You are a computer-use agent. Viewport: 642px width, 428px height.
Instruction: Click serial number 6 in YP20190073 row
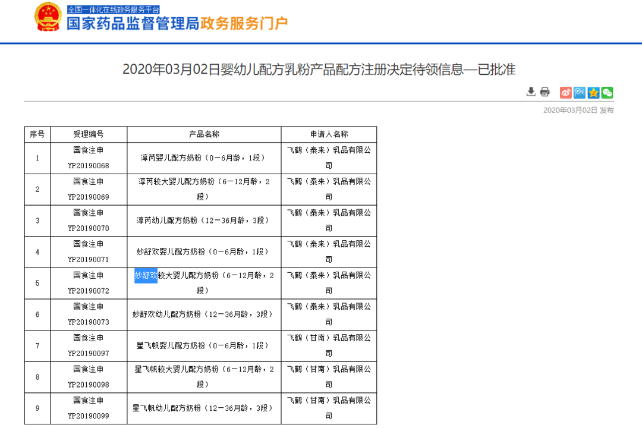coord(37,314)
